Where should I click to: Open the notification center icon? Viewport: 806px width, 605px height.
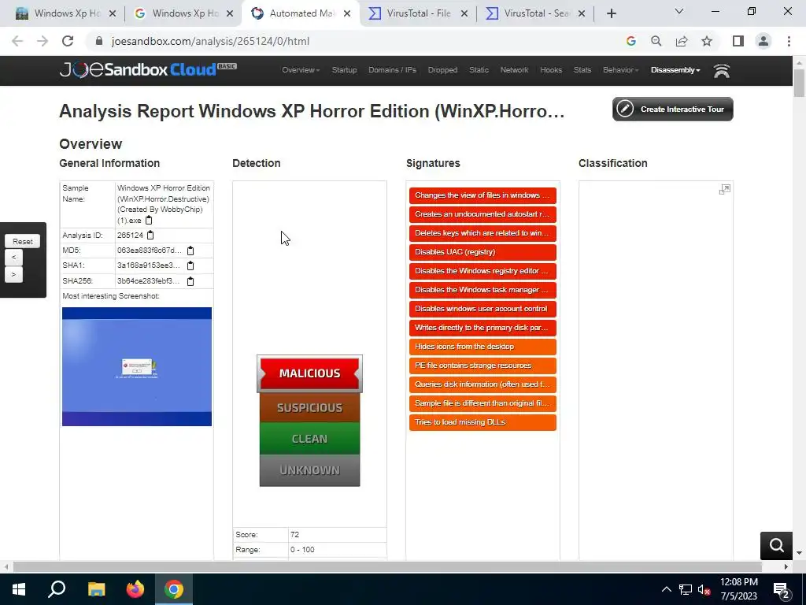point(782,589)
